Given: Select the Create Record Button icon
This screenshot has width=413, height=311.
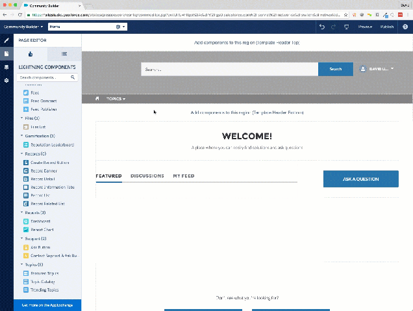Looking at the screenshot, I should click(x=26, y=163).
